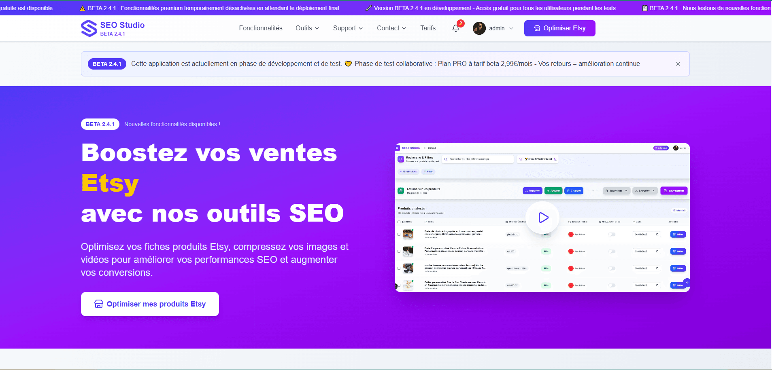
Task: Select the select-all checkbox in the table header
Action: click(398, 222)
